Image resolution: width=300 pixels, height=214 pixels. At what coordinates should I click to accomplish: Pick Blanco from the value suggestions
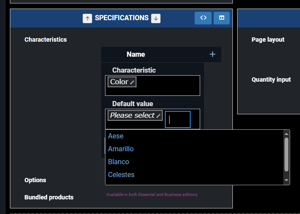118,162
